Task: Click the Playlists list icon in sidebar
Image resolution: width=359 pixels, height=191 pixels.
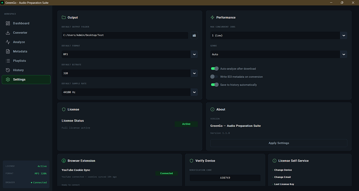Action: 8,61
